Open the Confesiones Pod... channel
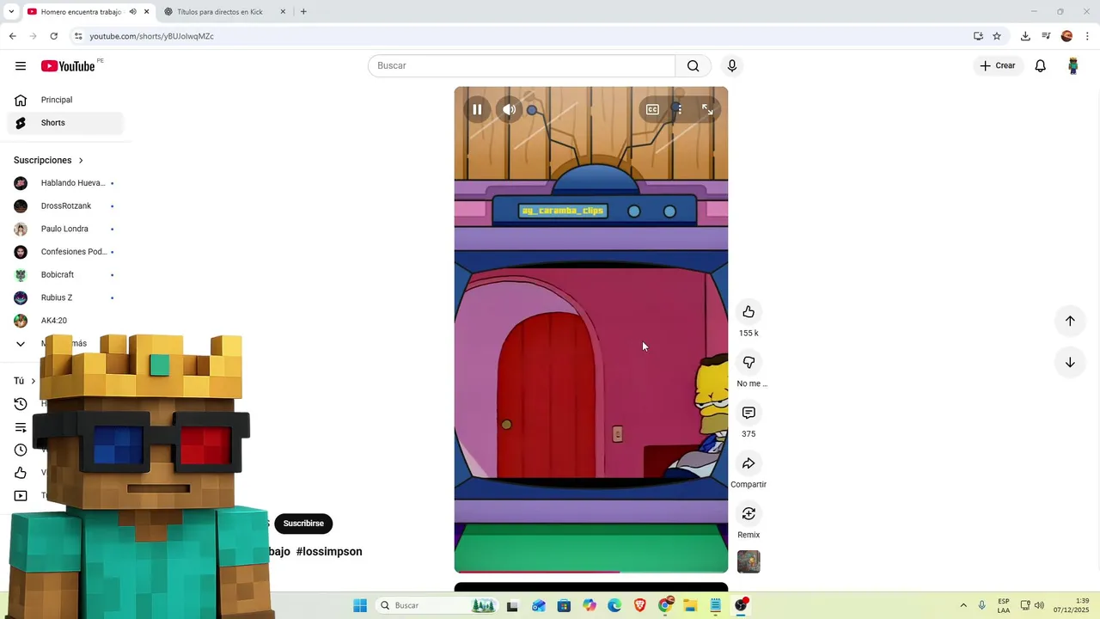Screen dimensions: 1100x619 click(x=65, y=252)
